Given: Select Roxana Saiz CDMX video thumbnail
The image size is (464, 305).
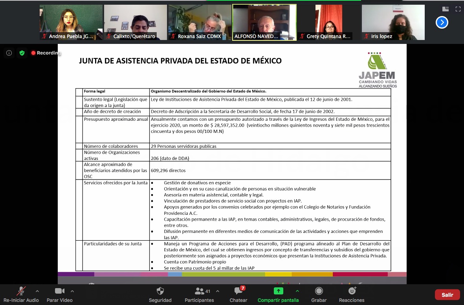Looking at the screenshot, I should [x=200, y=22].
